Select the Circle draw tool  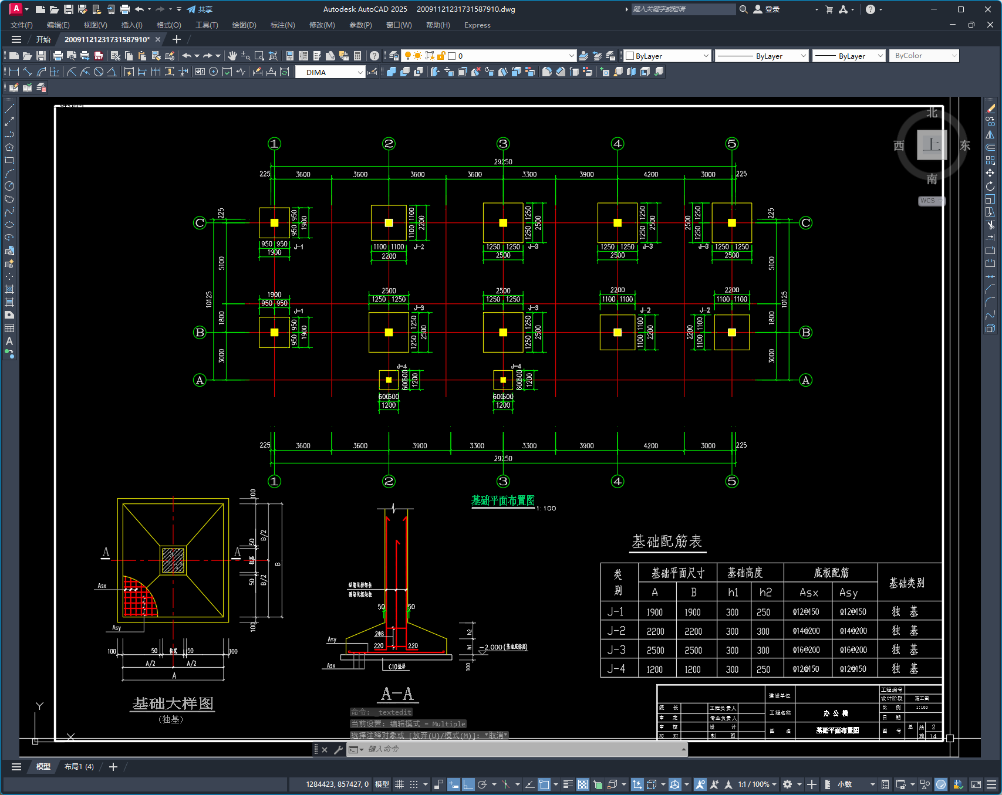pos(9,186)
